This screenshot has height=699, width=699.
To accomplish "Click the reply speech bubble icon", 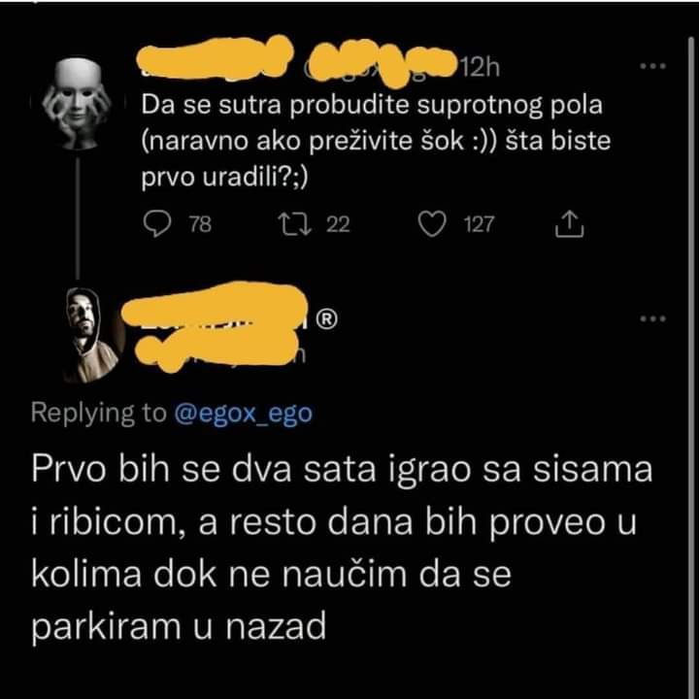I will point(157,224).
